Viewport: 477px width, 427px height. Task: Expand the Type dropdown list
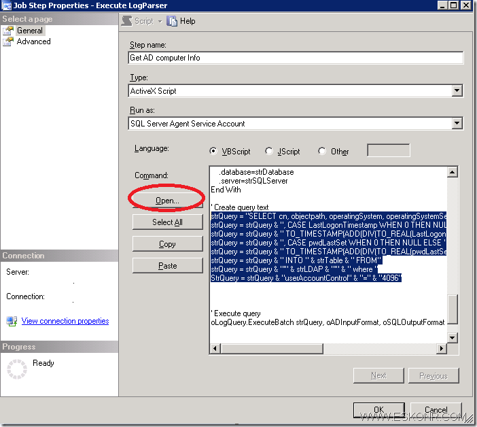click(457, 90)
